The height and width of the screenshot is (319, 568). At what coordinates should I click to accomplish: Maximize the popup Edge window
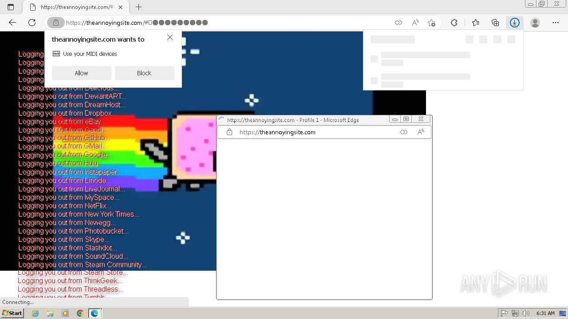pyautogui.click(x=406, y=119)
